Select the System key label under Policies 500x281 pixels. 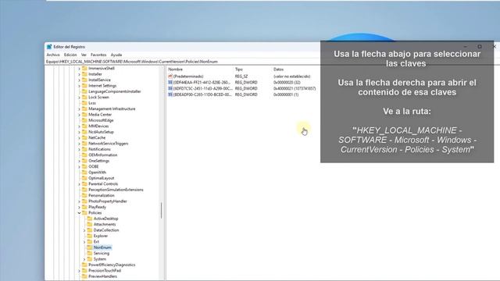click(99, 259)
